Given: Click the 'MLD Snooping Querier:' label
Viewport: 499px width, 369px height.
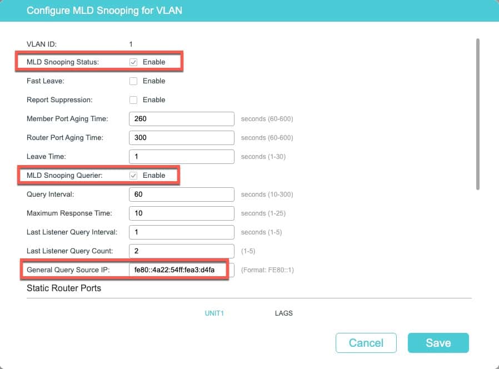Looking at the screenshot, I should coord(64,176).
